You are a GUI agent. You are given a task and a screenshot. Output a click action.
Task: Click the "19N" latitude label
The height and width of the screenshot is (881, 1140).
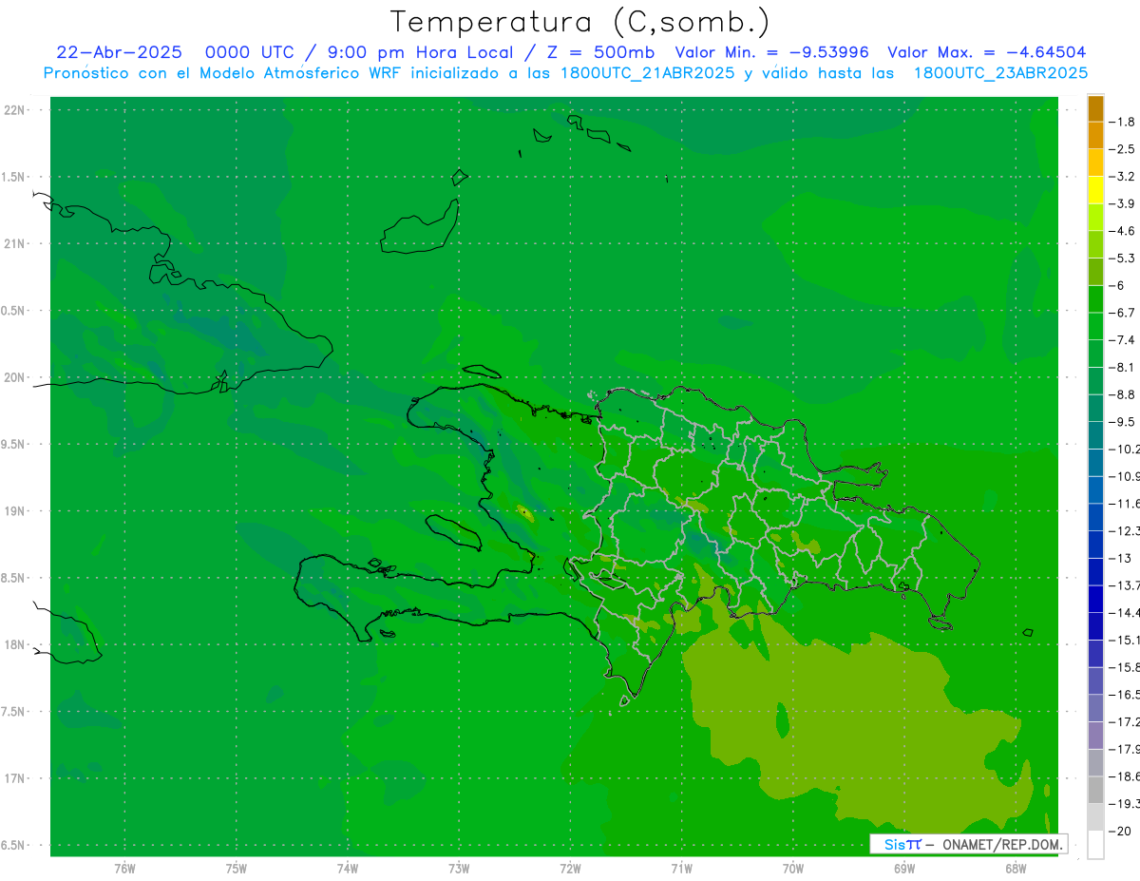[x=16, y=511]
